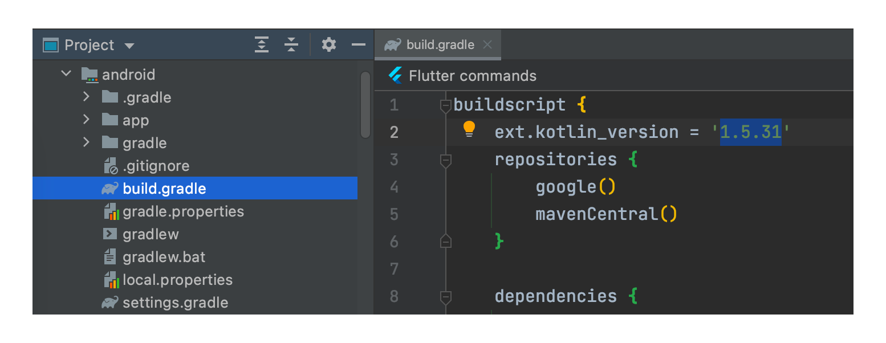Select build.gradle in the project tree
886x343 pixels.
pos(195,189)
